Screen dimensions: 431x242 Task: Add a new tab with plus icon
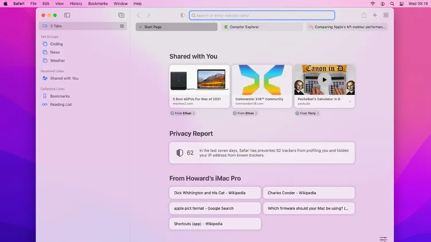click(375, 15)
